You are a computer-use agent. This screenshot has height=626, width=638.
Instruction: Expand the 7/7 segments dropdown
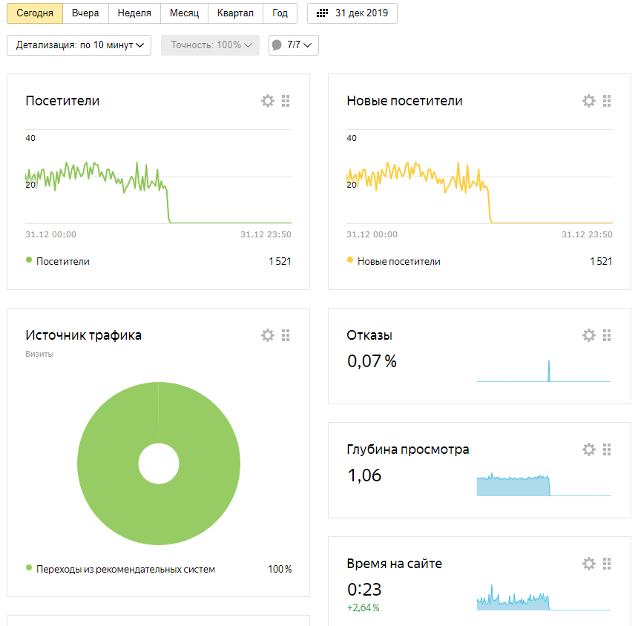tap(294, 45)
